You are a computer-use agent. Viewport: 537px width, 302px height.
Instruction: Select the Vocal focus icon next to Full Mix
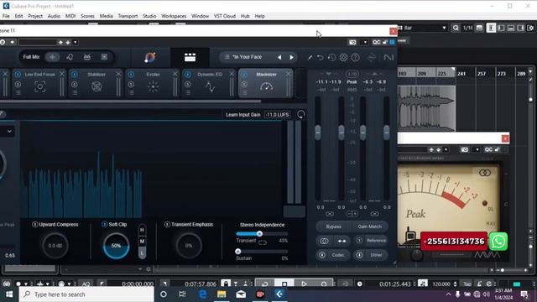click(70, 57)
